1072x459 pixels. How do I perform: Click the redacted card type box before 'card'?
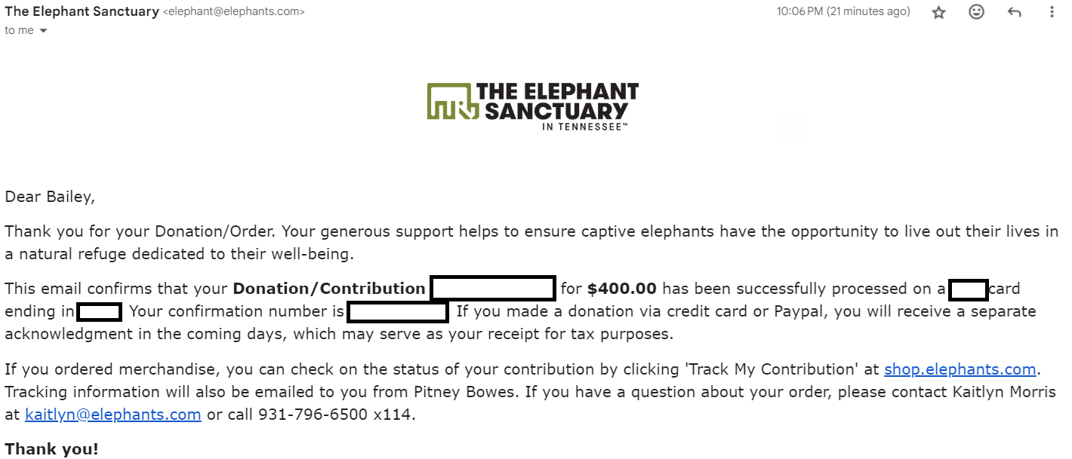tap(969, 289)
